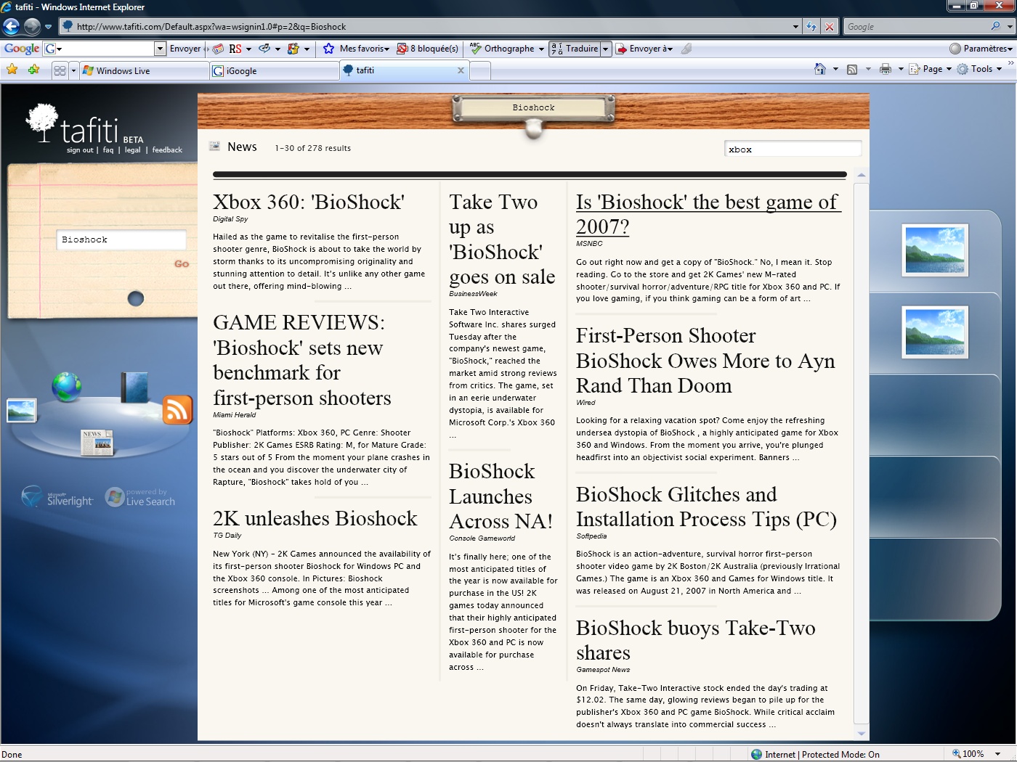1017x762 pixels.
Task: Choose the images search icon on carousel
Action: click(21, 411)
